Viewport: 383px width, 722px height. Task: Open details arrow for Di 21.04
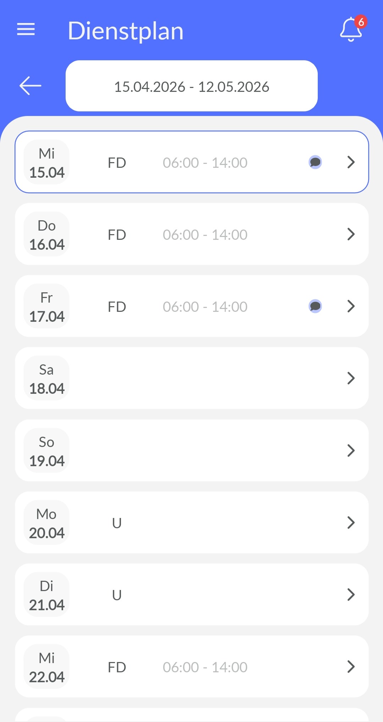pyautogui.click(x=351, y=595)
